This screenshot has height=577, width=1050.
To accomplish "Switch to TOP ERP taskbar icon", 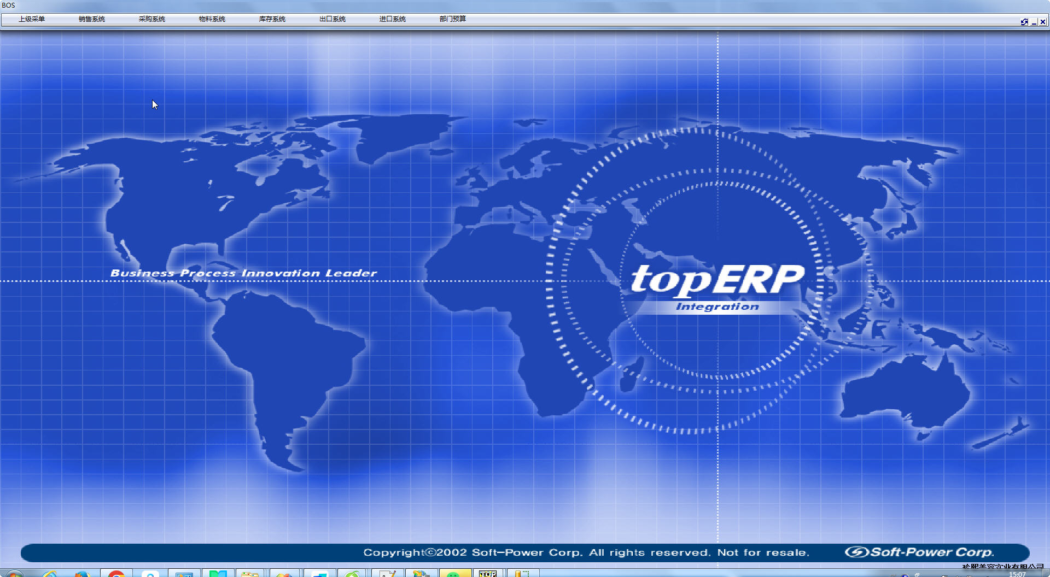I will click(488, 574).
